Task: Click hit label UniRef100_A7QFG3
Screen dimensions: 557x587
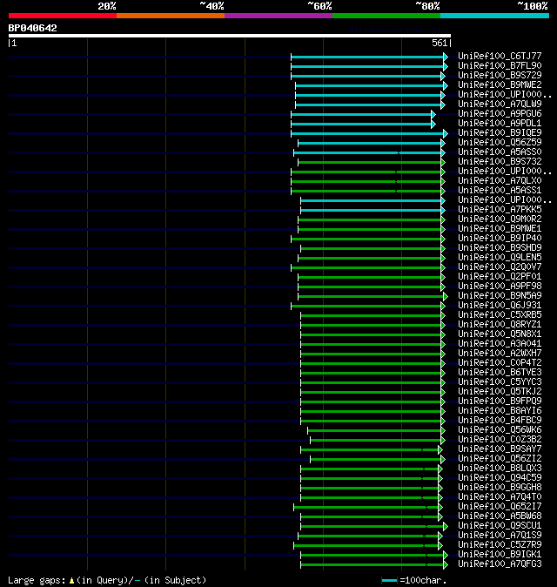Action: (x=500, y=564)
